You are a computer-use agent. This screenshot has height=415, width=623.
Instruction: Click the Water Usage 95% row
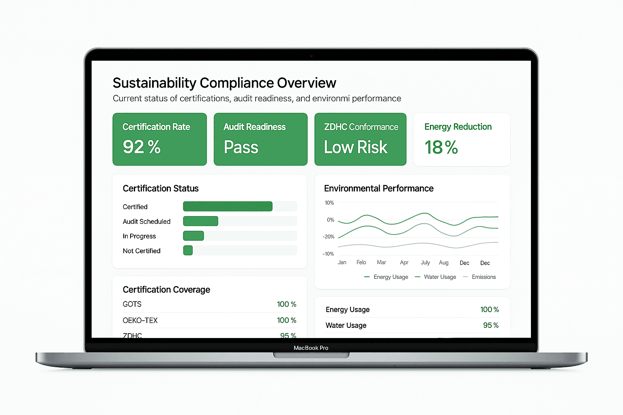click(x=412, y=325)
